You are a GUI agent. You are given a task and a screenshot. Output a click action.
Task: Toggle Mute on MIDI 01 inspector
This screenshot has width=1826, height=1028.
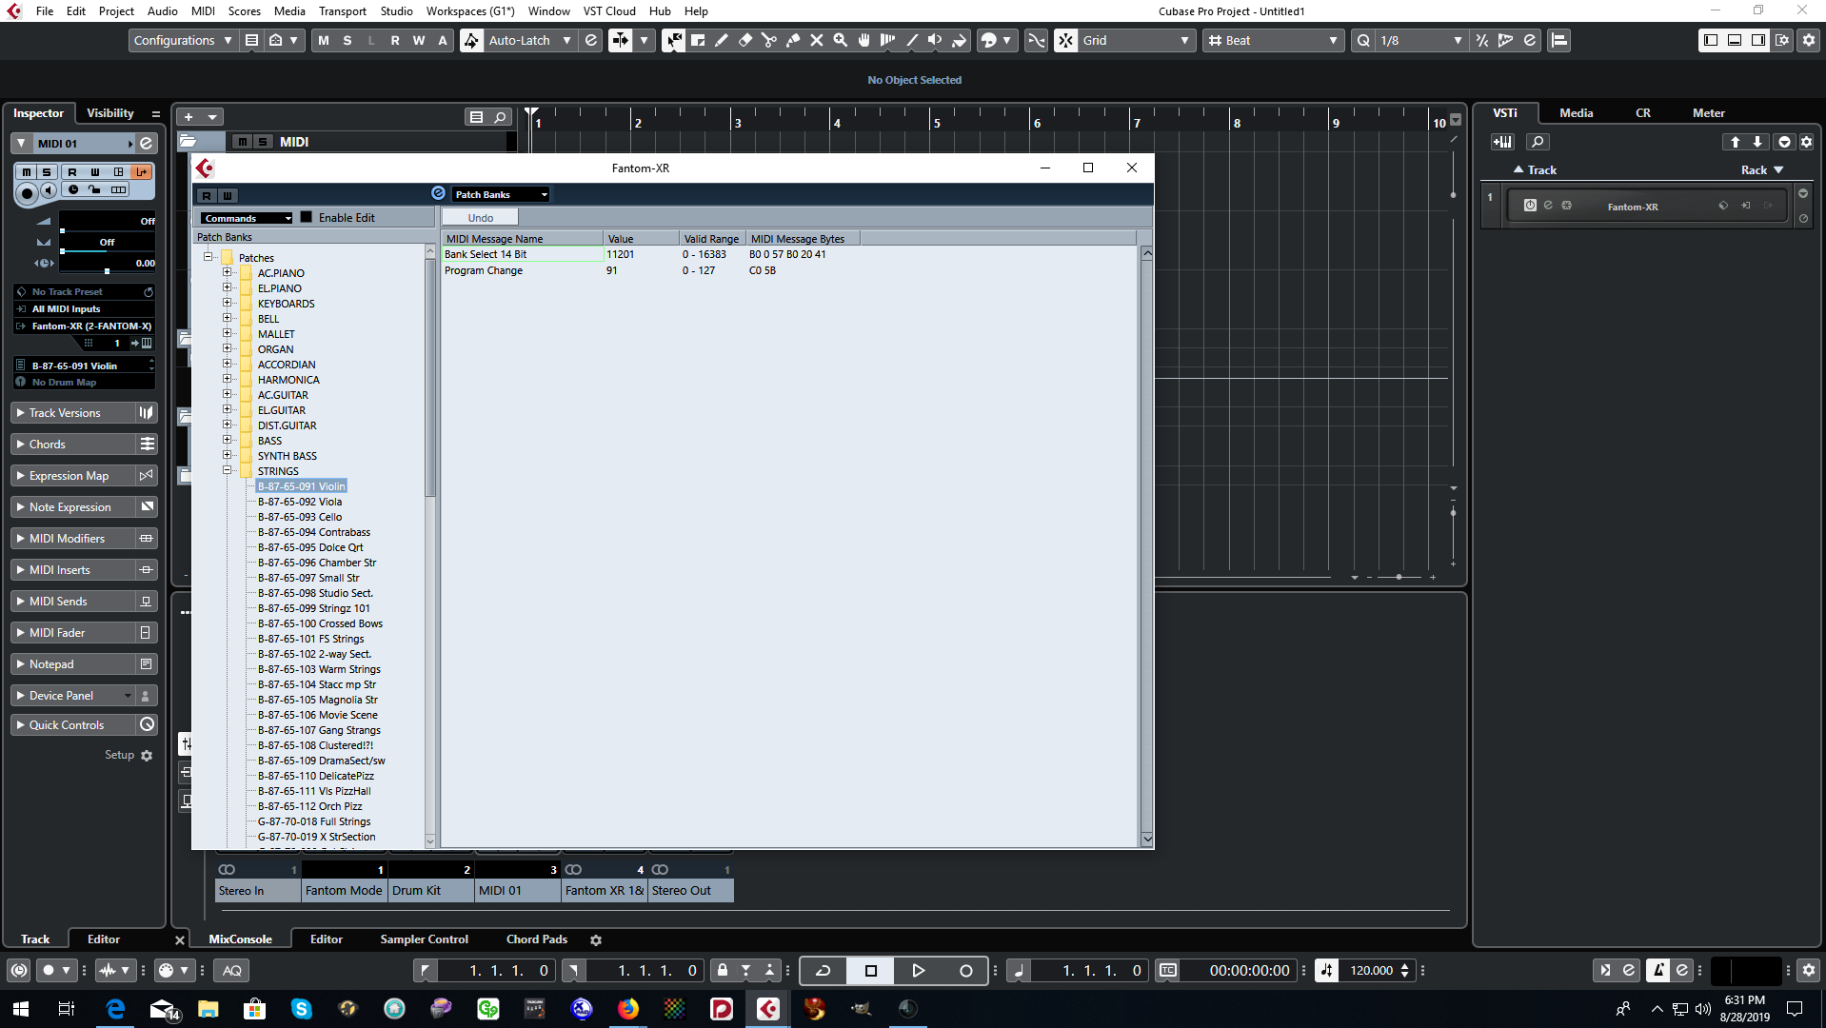tap(27, 172)
